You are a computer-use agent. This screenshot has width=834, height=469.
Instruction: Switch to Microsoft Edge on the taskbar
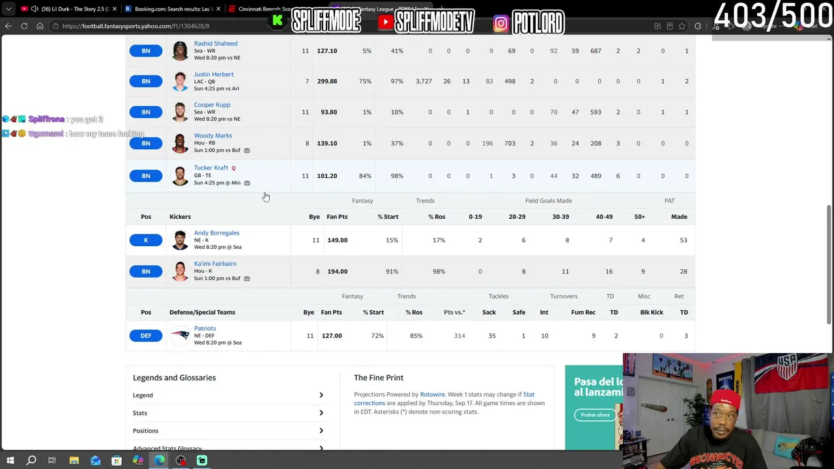[160, 461]
